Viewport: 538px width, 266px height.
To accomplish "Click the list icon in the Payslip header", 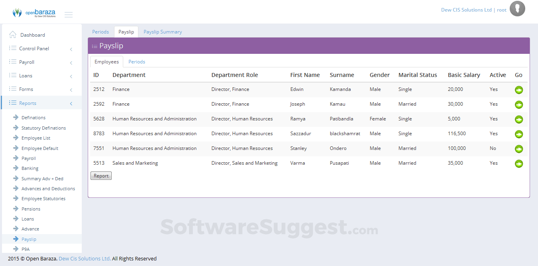I will point(95,46).
